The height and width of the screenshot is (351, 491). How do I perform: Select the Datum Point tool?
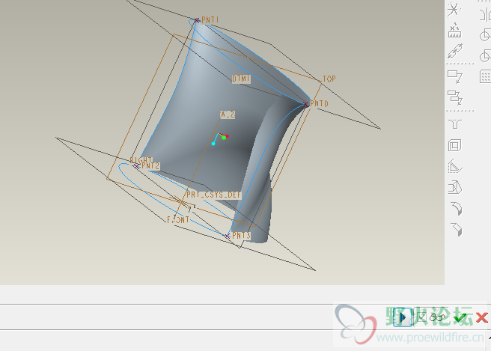[x=454, y=10]
